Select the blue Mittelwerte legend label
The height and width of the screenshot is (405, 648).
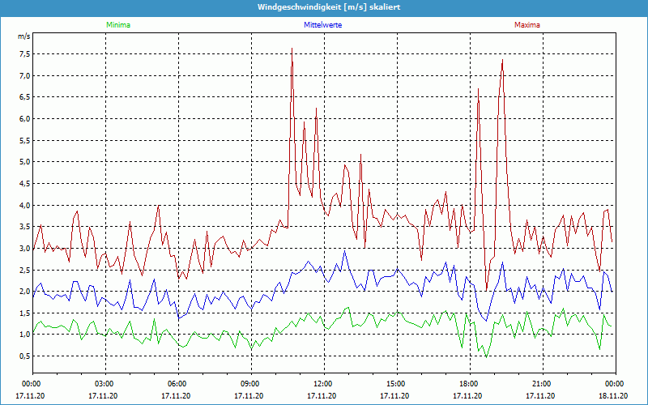tap(322, 25)
